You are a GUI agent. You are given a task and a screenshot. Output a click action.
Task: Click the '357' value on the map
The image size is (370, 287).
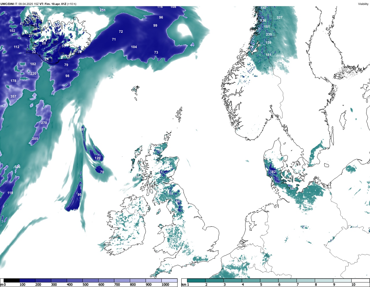coord(13,96)
